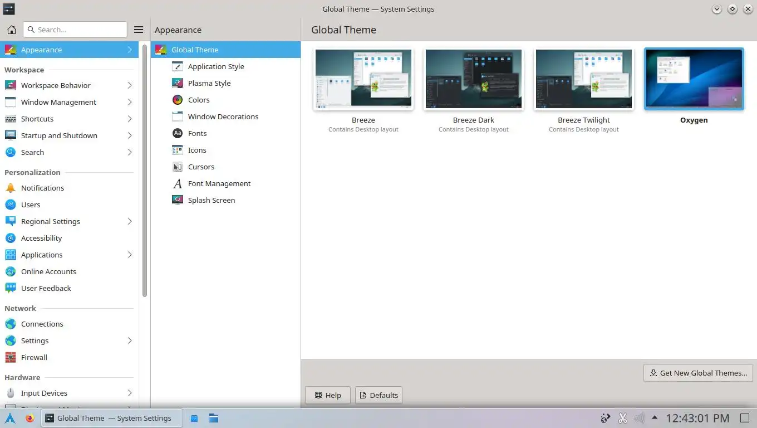Screen dimensions: 757x428
Task: Click the clipboard scissors tray icon
Action: pyautogui.click(x=623, y=418)
